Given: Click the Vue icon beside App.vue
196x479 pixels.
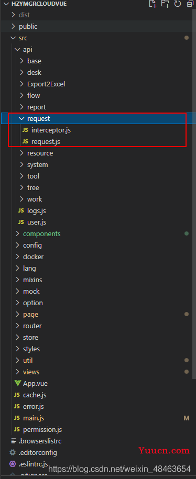Looking at the screenshot, I should [17, 383].
